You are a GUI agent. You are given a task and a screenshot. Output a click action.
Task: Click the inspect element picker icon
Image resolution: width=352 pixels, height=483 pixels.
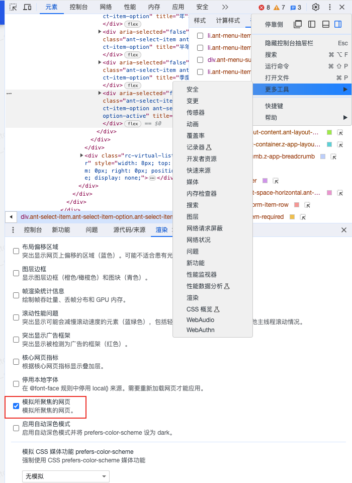pyautogui.click(x=13, y=7)
